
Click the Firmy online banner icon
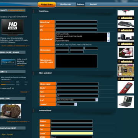(x=8, y=62)
